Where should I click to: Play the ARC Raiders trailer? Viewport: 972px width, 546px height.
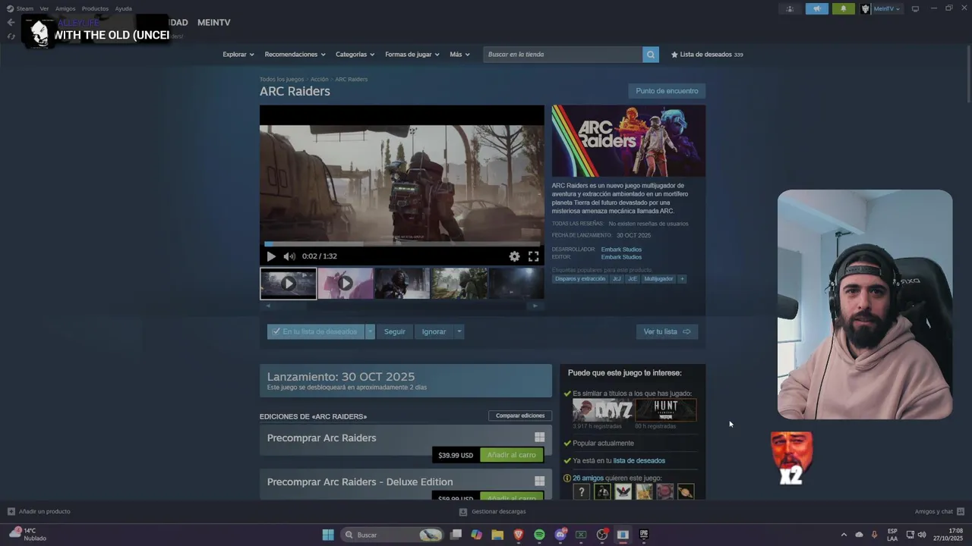[271, 256]
